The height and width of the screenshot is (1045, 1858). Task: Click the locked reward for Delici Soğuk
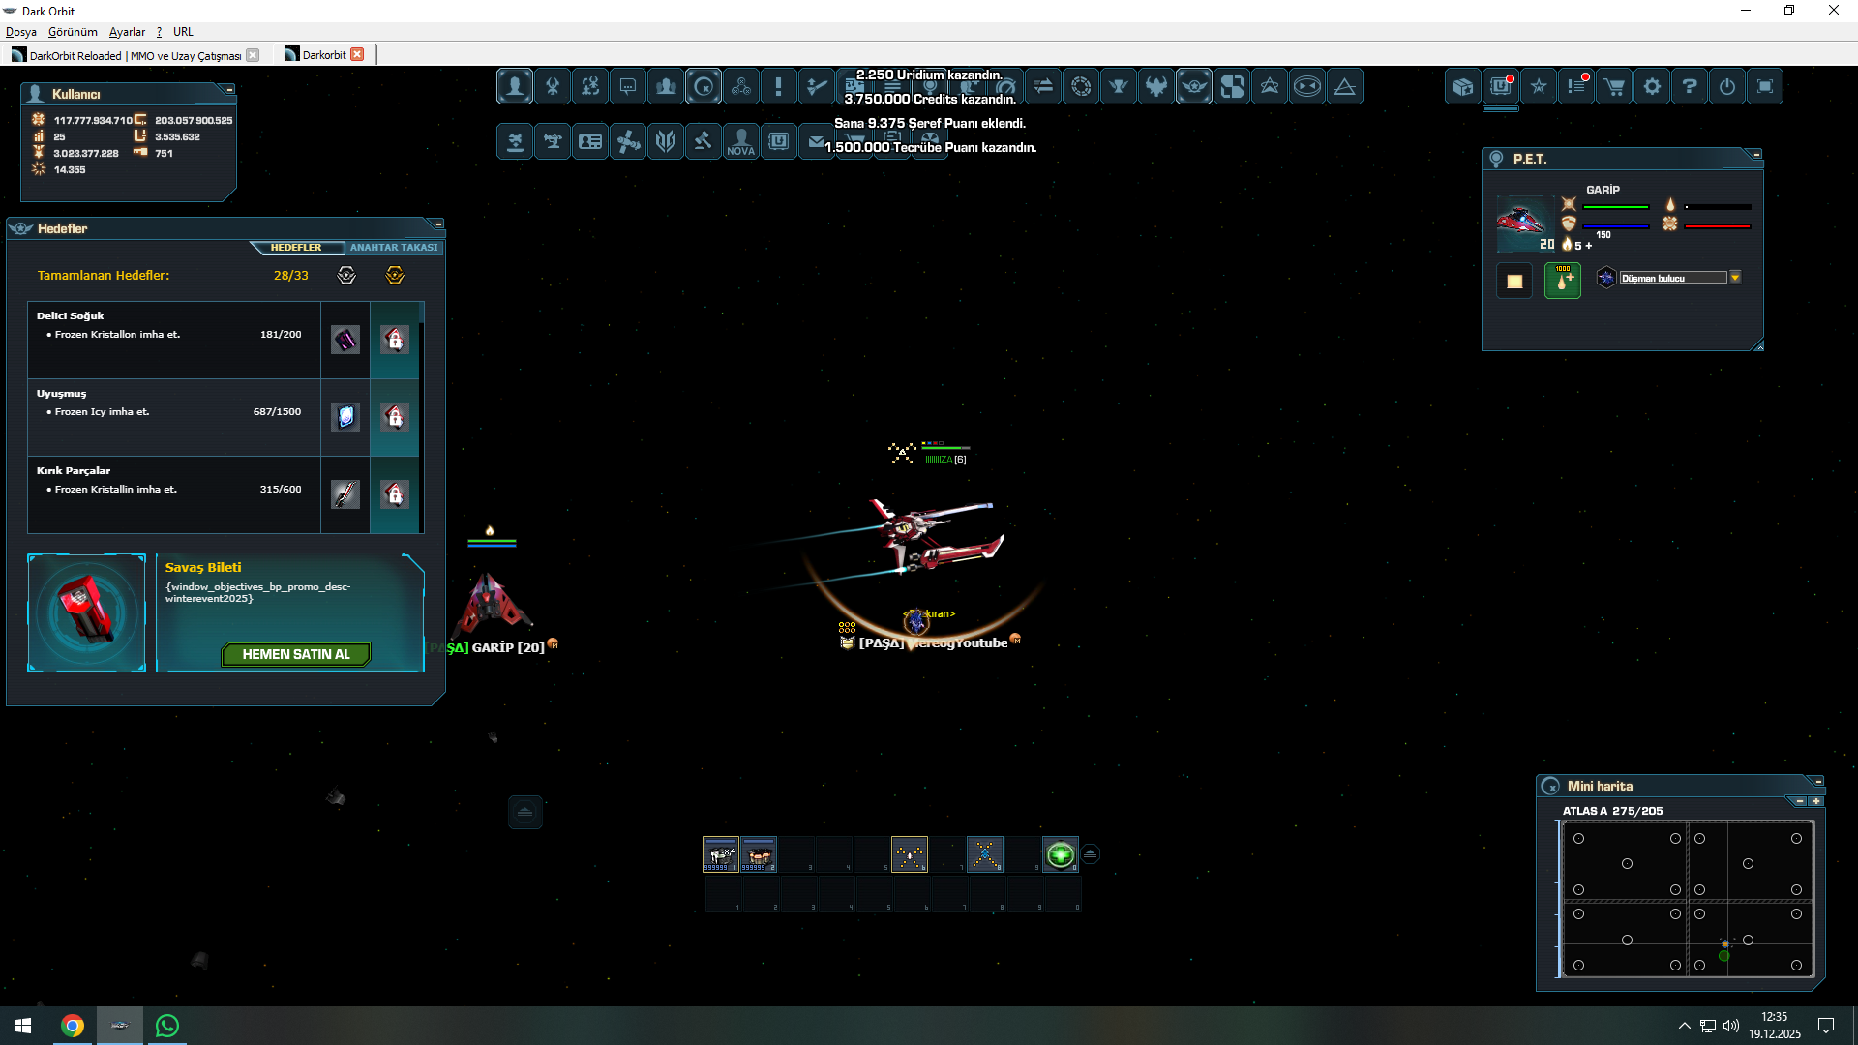coord(395,340)
